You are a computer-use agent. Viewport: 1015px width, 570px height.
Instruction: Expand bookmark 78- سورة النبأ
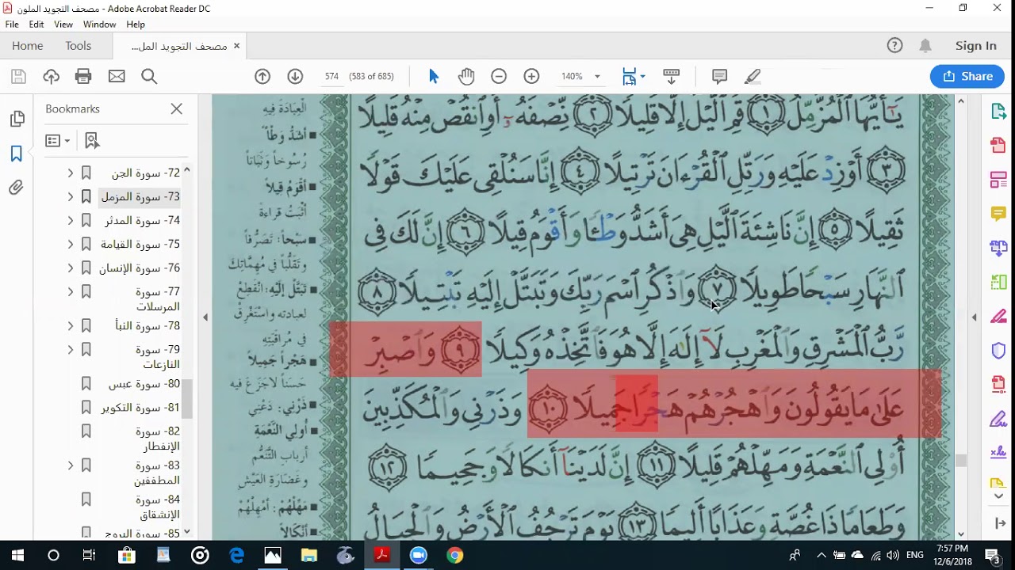pyautogui.click(x=70, y=325)
